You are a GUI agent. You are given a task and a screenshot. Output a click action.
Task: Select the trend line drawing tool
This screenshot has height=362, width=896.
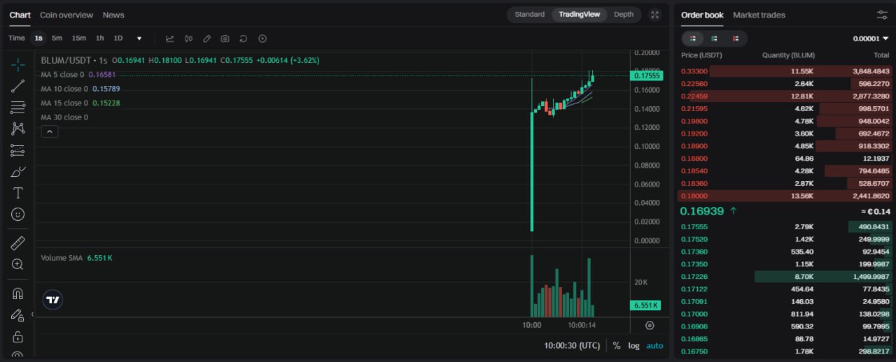pyautogui.click(x=18, y=86)
